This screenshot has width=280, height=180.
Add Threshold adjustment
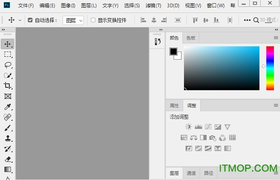pos(208,148)
